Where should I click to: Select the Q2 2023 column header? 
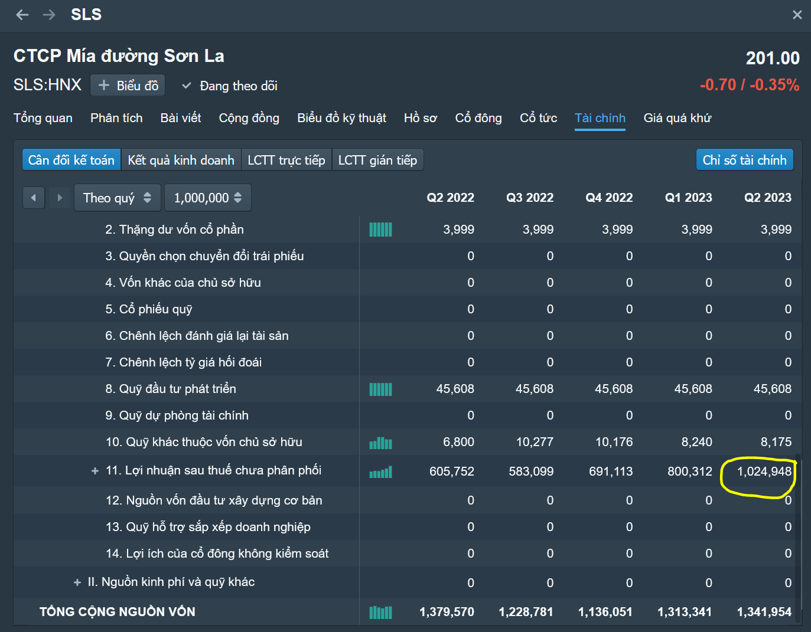click(x=768, y=198)
